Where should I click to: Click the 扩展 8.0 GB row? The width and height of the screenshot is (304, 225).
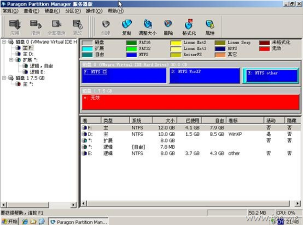point(191,140)
